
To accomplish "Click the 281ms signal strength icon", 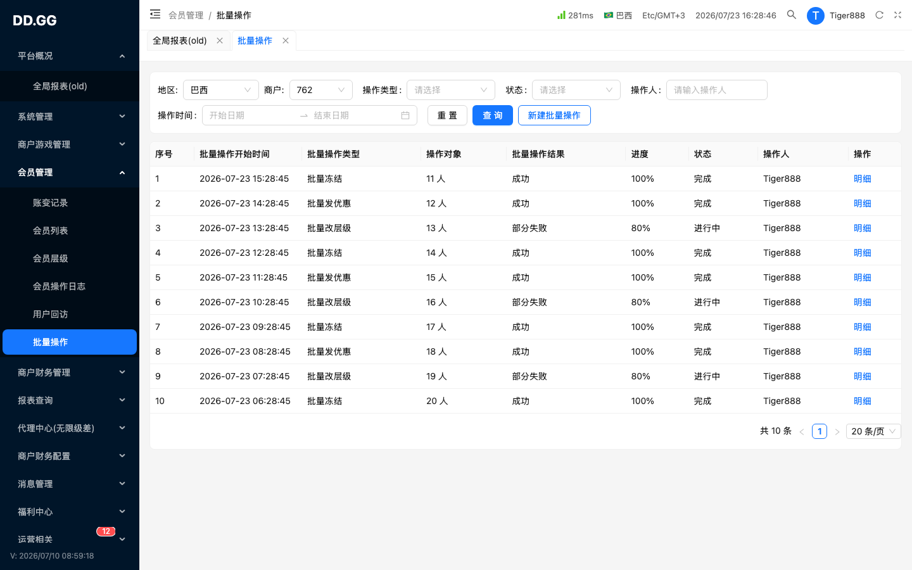I will point(561,15).
